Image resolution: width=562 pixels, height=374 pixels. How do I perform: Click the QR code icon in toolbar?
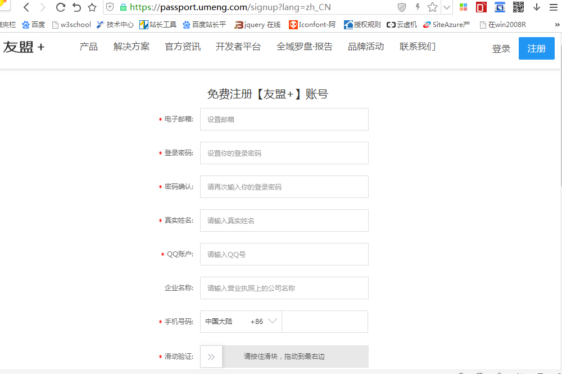coord(518,7)
